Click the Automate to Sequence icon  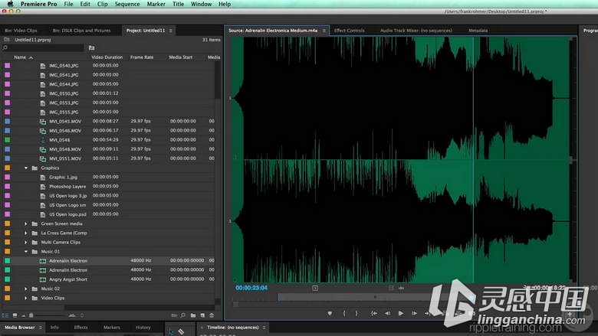pyautogui.click(x=174, y=315)
